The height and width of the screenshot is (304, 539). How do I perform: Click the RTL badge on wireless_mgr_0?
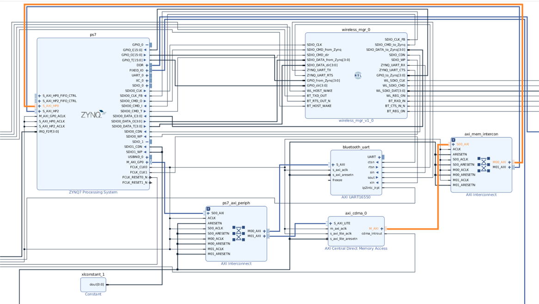pos(358,75)
